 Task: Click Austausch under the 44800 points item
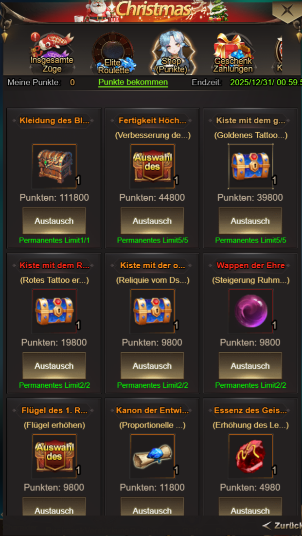click(x=152, y=221)
